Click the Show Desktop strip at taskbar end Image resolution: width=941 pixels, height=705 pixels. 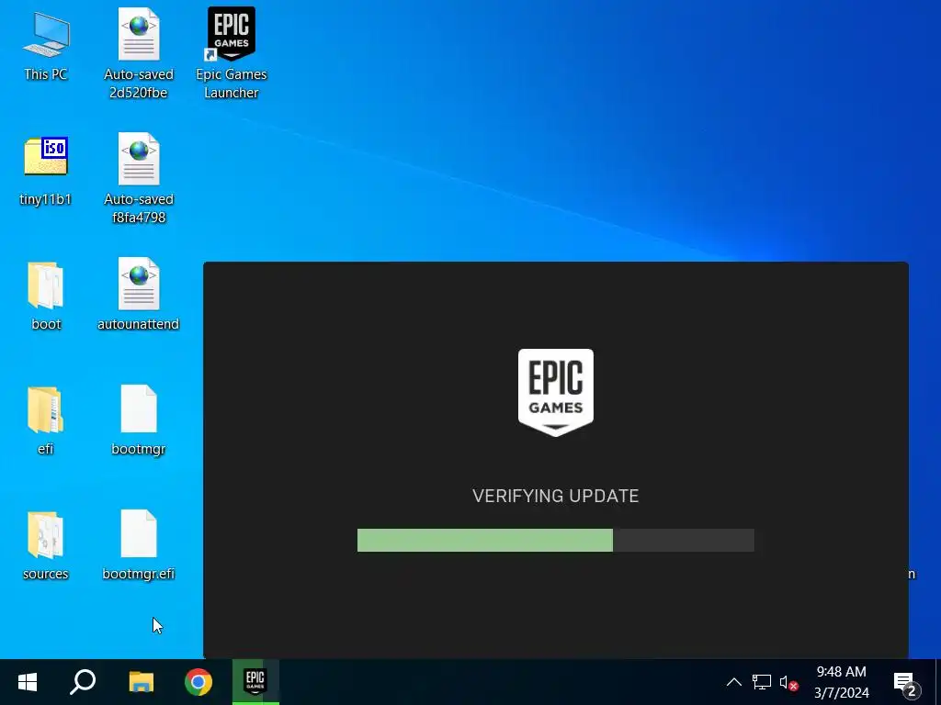pyautogui.click(x=937, y=682)
